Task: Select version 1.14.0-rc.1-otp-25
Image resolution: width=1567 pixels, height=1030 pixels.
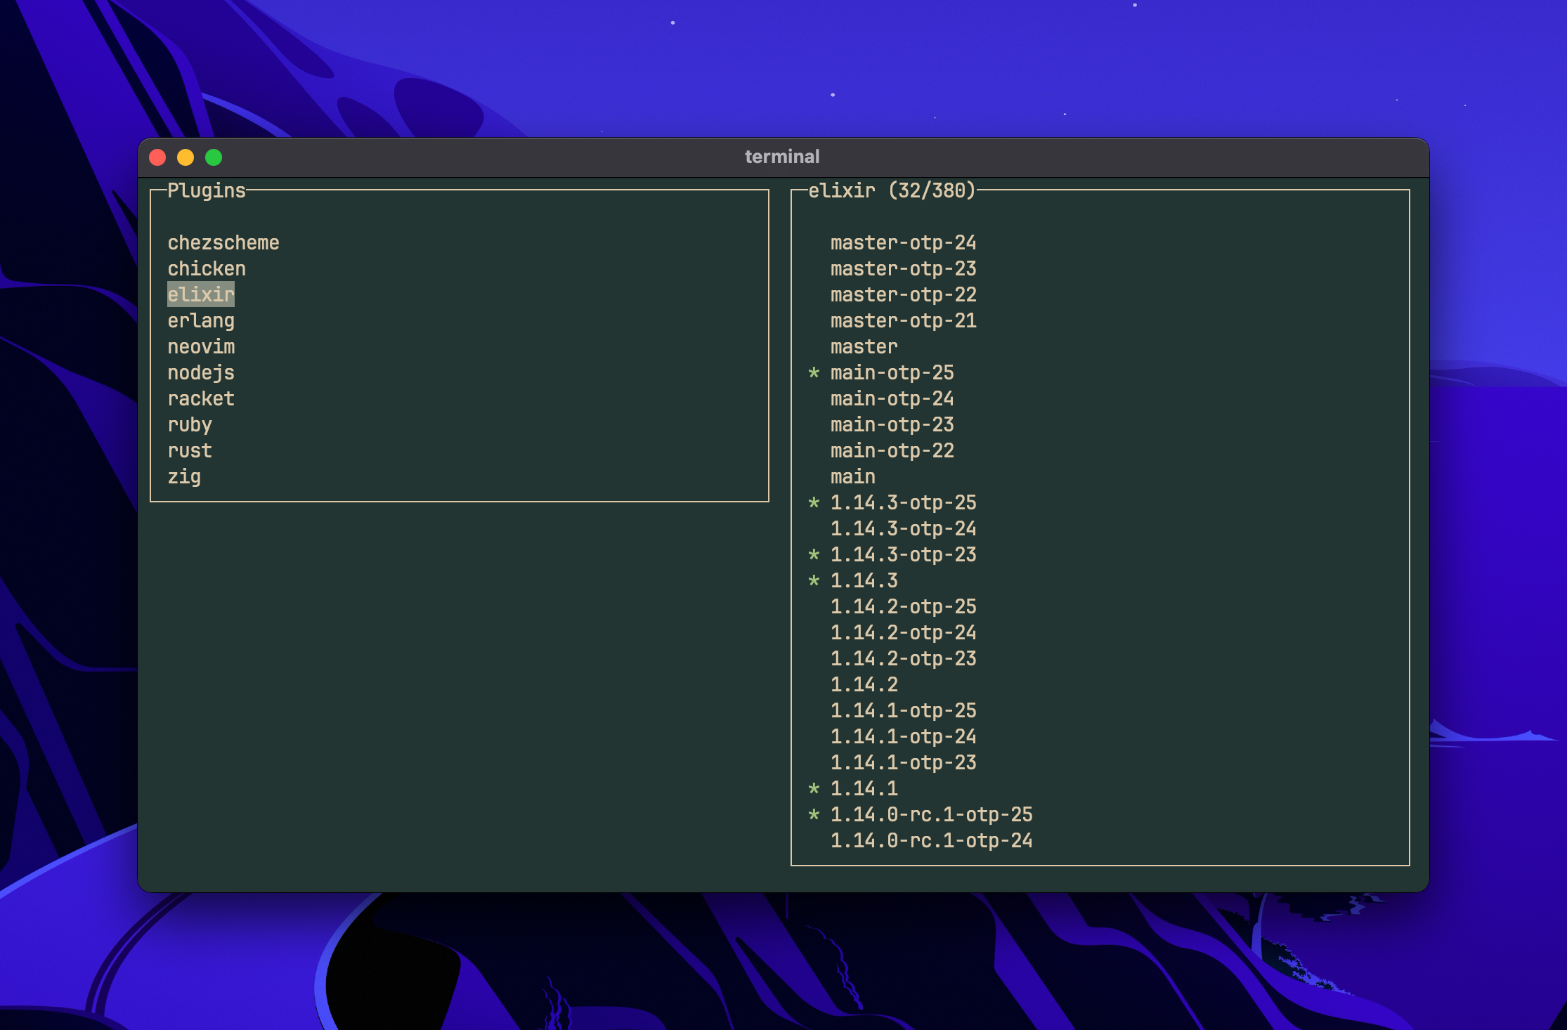Action: click(x=932, y=815)
